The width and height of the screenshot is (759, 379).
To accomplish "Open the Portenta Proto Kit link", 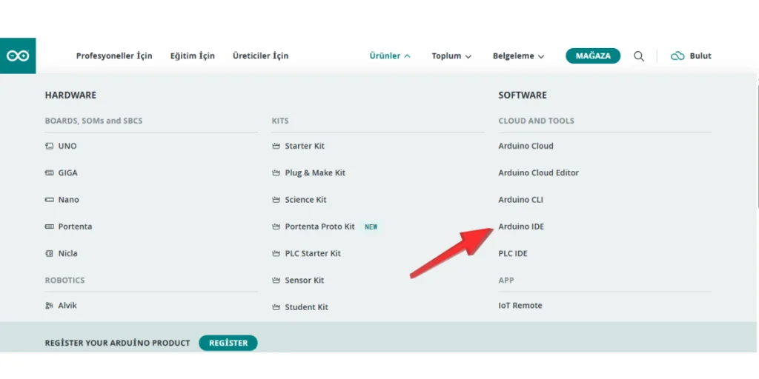I will tap(320, 227).
